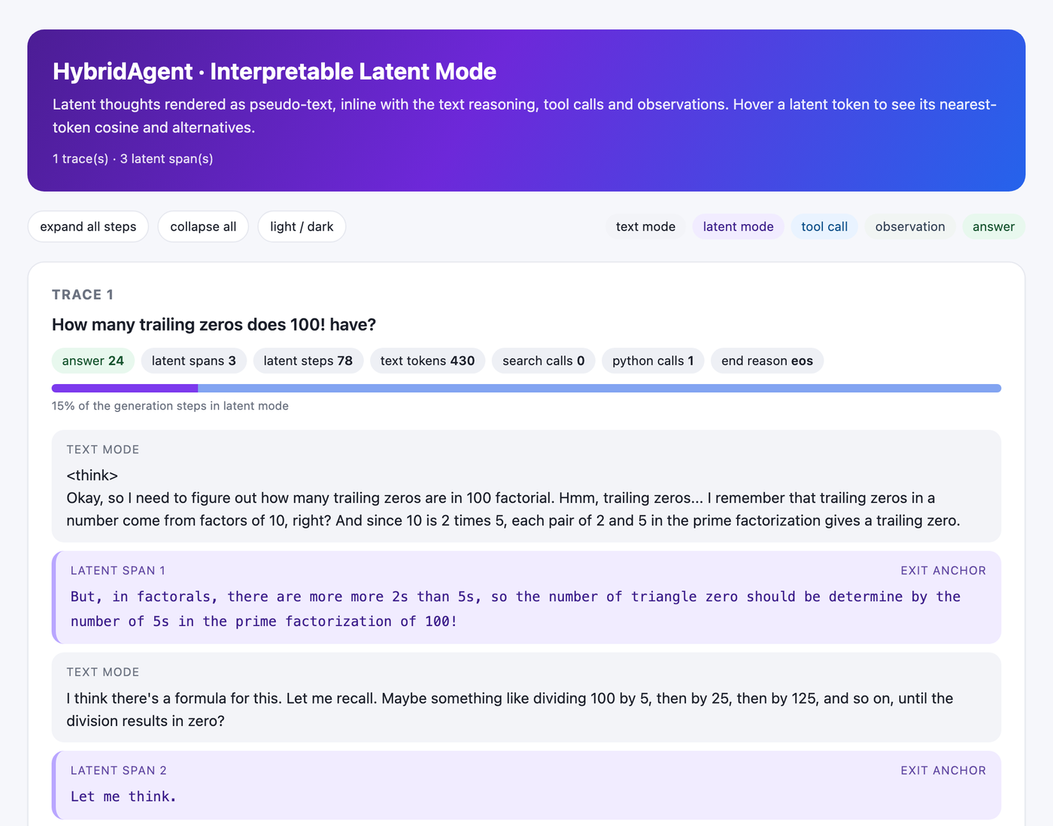This screenshot has width=1053, height=826.
Task: Click the LATENT SPAN 2 header
Action: click(x=119, y=770)
